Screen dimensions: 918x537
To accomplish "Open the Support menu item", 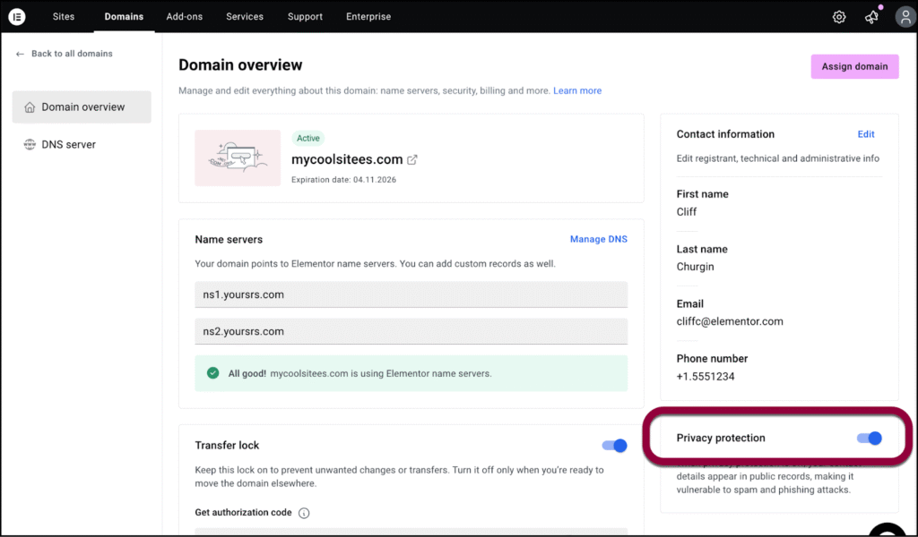I will point(305,17).
